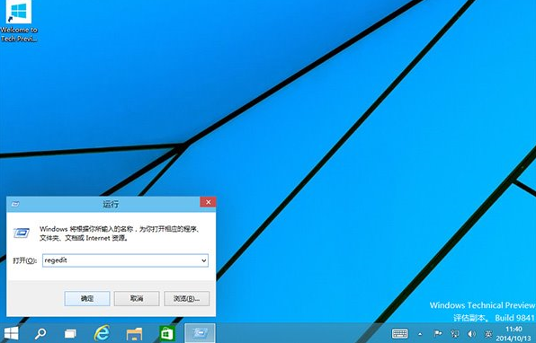Click the Run dialog title bar icon

click(15, 204)
